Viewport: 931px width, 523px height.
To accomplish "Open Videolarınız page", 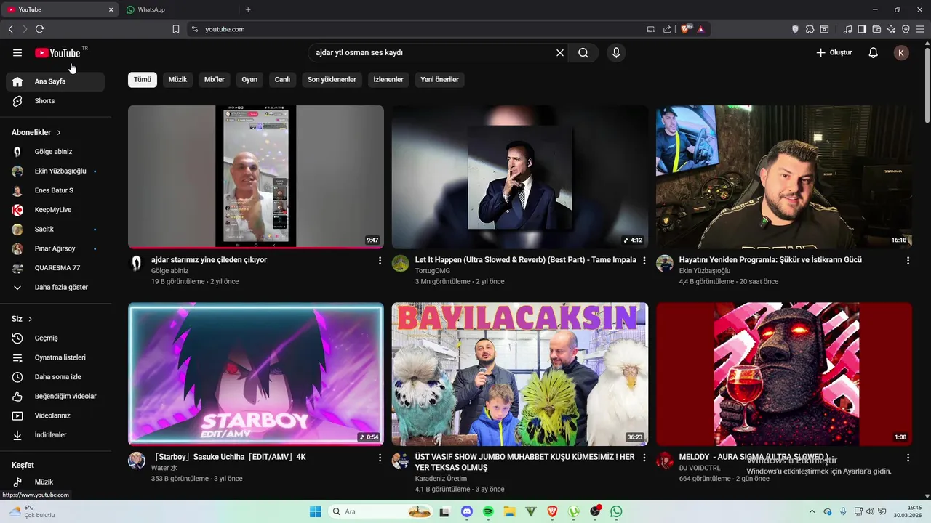I will coord(55,415).
